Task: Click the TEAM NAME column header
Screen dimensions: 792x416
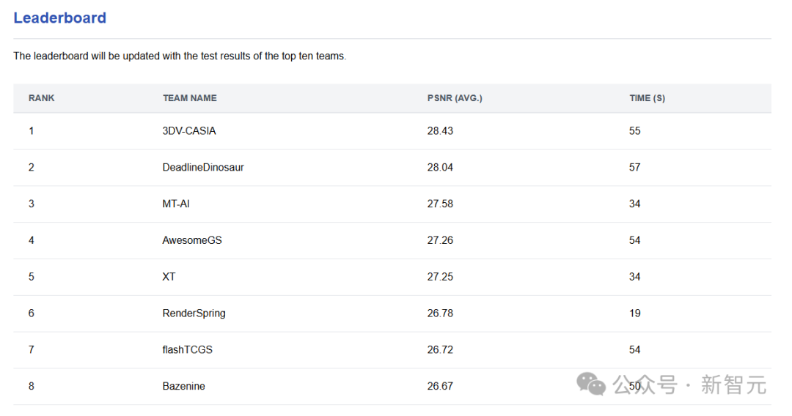Action: 190,98
